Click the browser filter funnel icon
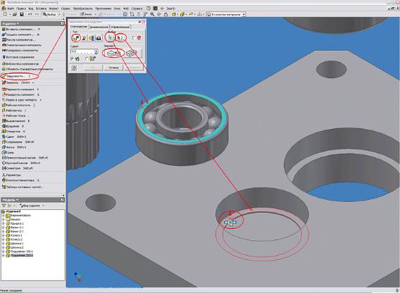Viewport: 400px width, 293px height. coord(4,206)
